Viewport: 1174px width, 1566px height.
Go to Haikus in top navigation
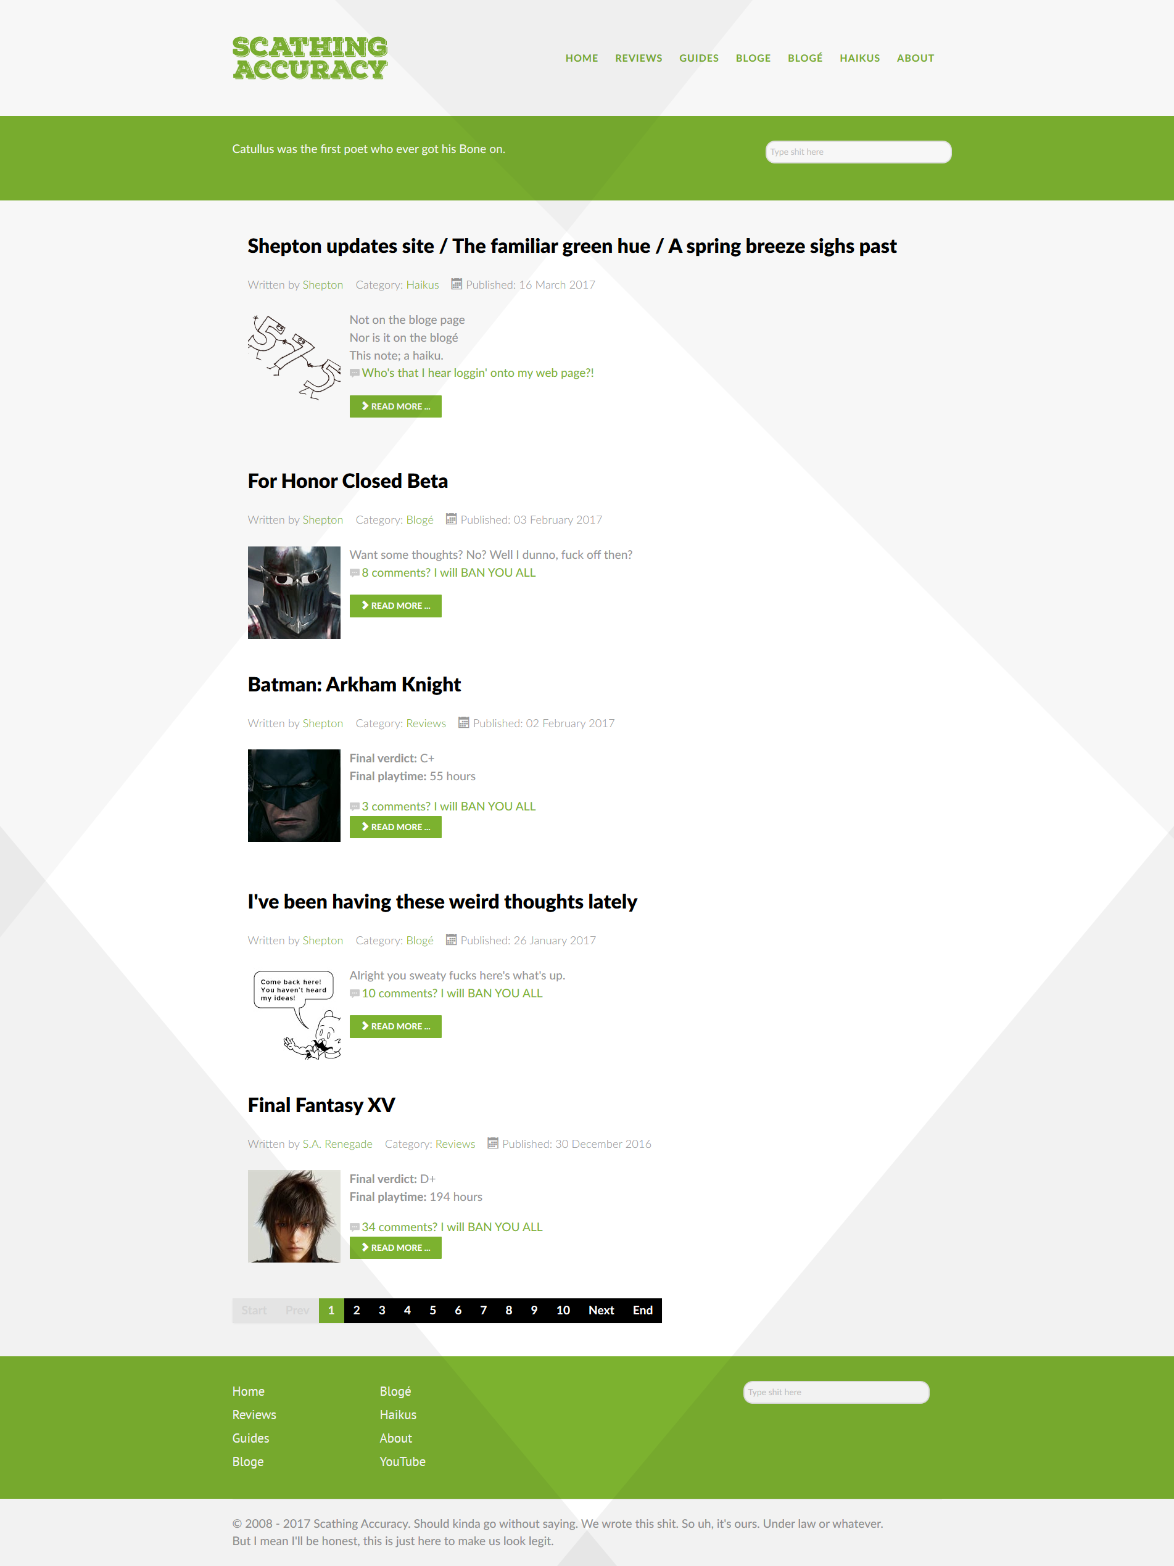pyautogui.click(x=859, y=58)
